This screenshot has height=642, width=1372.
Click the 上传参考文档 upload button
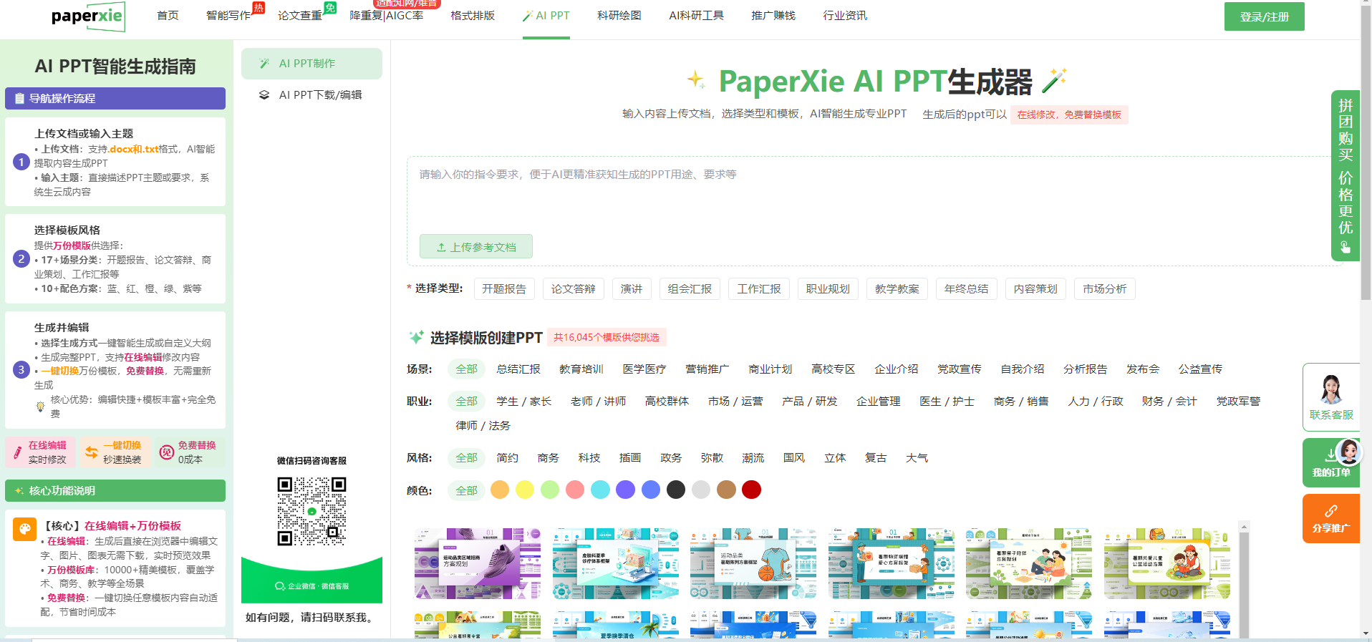pyautogui.click(x=476, y=247)
